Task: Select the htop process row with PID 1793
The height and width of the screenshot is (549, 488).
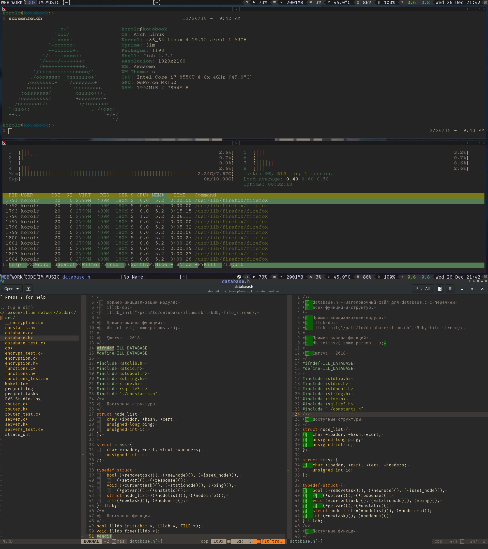Action: point(243,211)
